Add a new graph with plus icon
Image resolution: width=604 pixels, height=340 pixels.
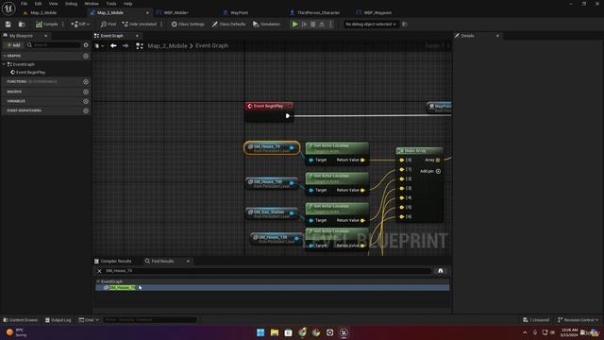[x=86, y=56]
